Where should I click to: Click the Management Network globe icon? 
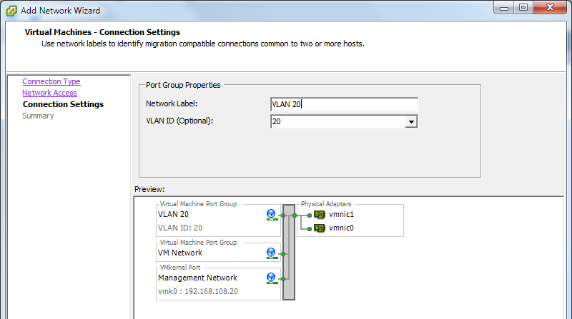coord(271,278)
